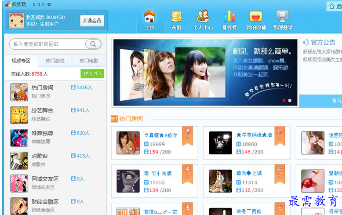Click the 综艺舞台 list row label
The image size is (342, 215).
[42, 110]
